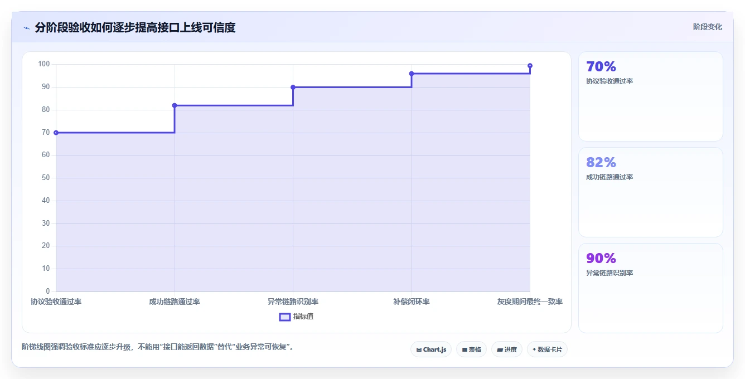Toggle the 指标值 legend swatch
Screen dimensions: 745x379
coord(284,317)
